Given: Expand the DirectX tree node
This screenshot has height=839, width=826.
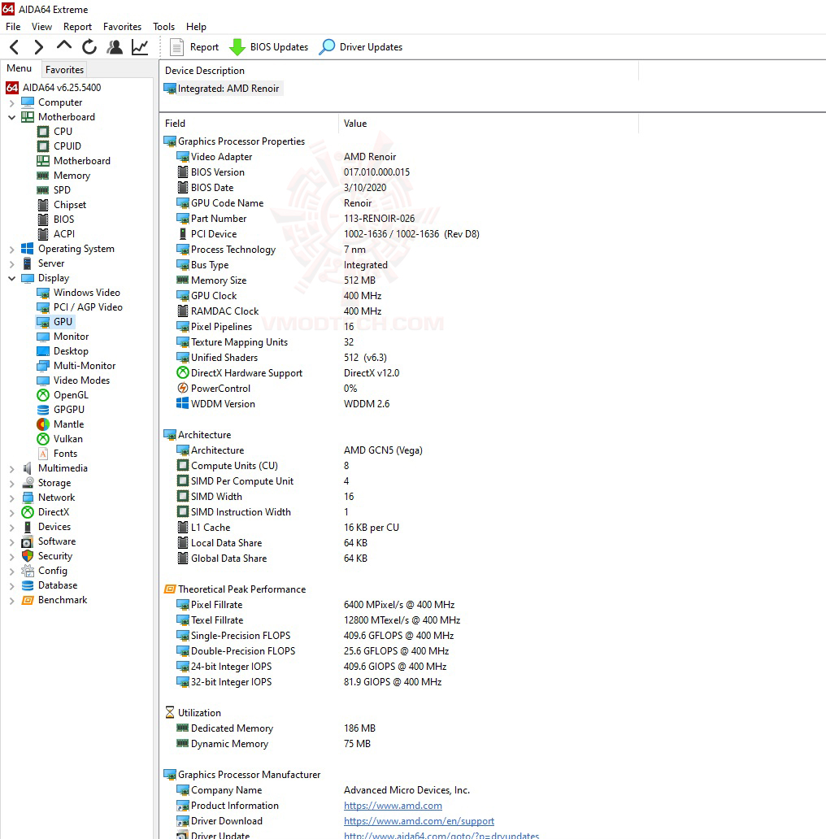Looking at the screenshot, I should tap(11, 513).
